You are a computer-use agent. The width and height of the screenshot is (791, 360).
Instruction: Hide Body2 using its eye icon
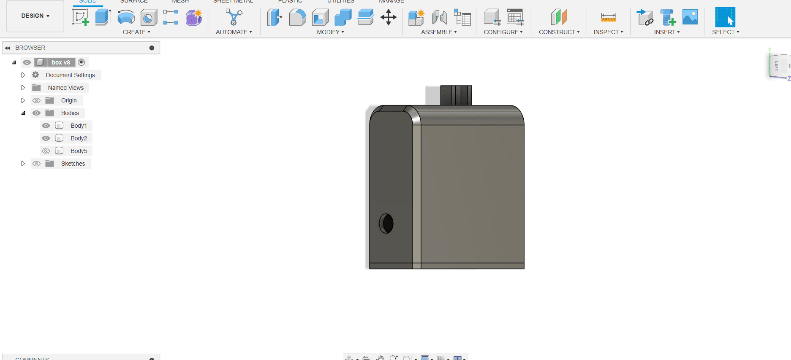tap(46, 138)
